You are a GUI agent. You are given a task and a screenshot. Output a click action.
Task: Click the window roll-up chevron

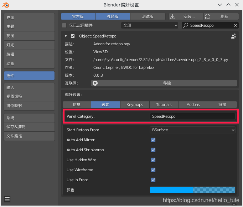(228, 5)
